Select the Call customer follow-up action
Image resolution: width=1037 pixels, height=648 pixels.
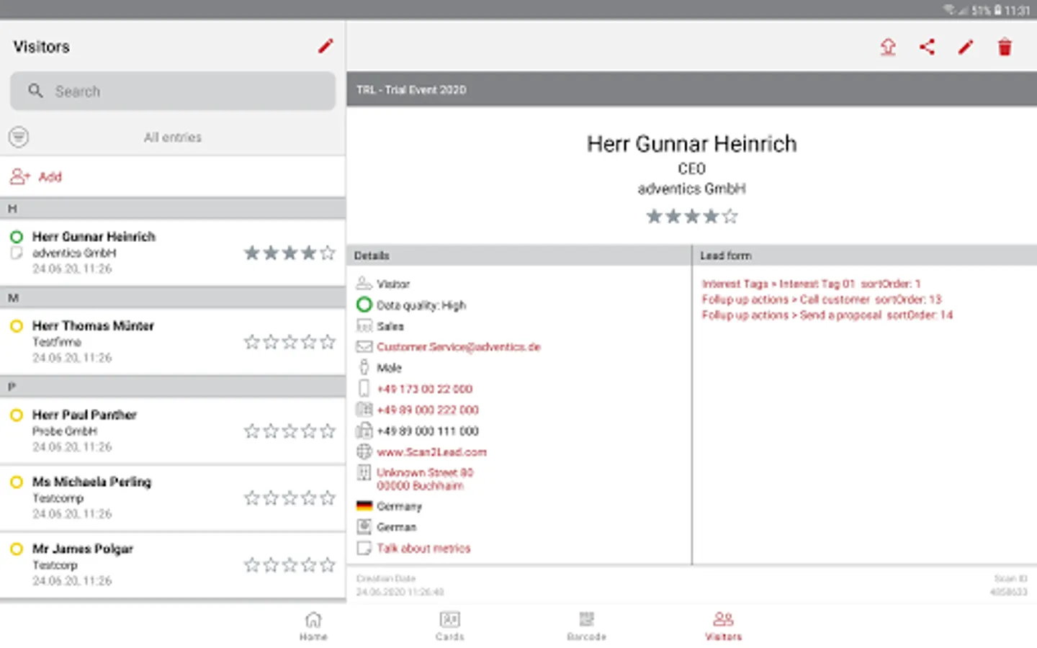point(822,300)
